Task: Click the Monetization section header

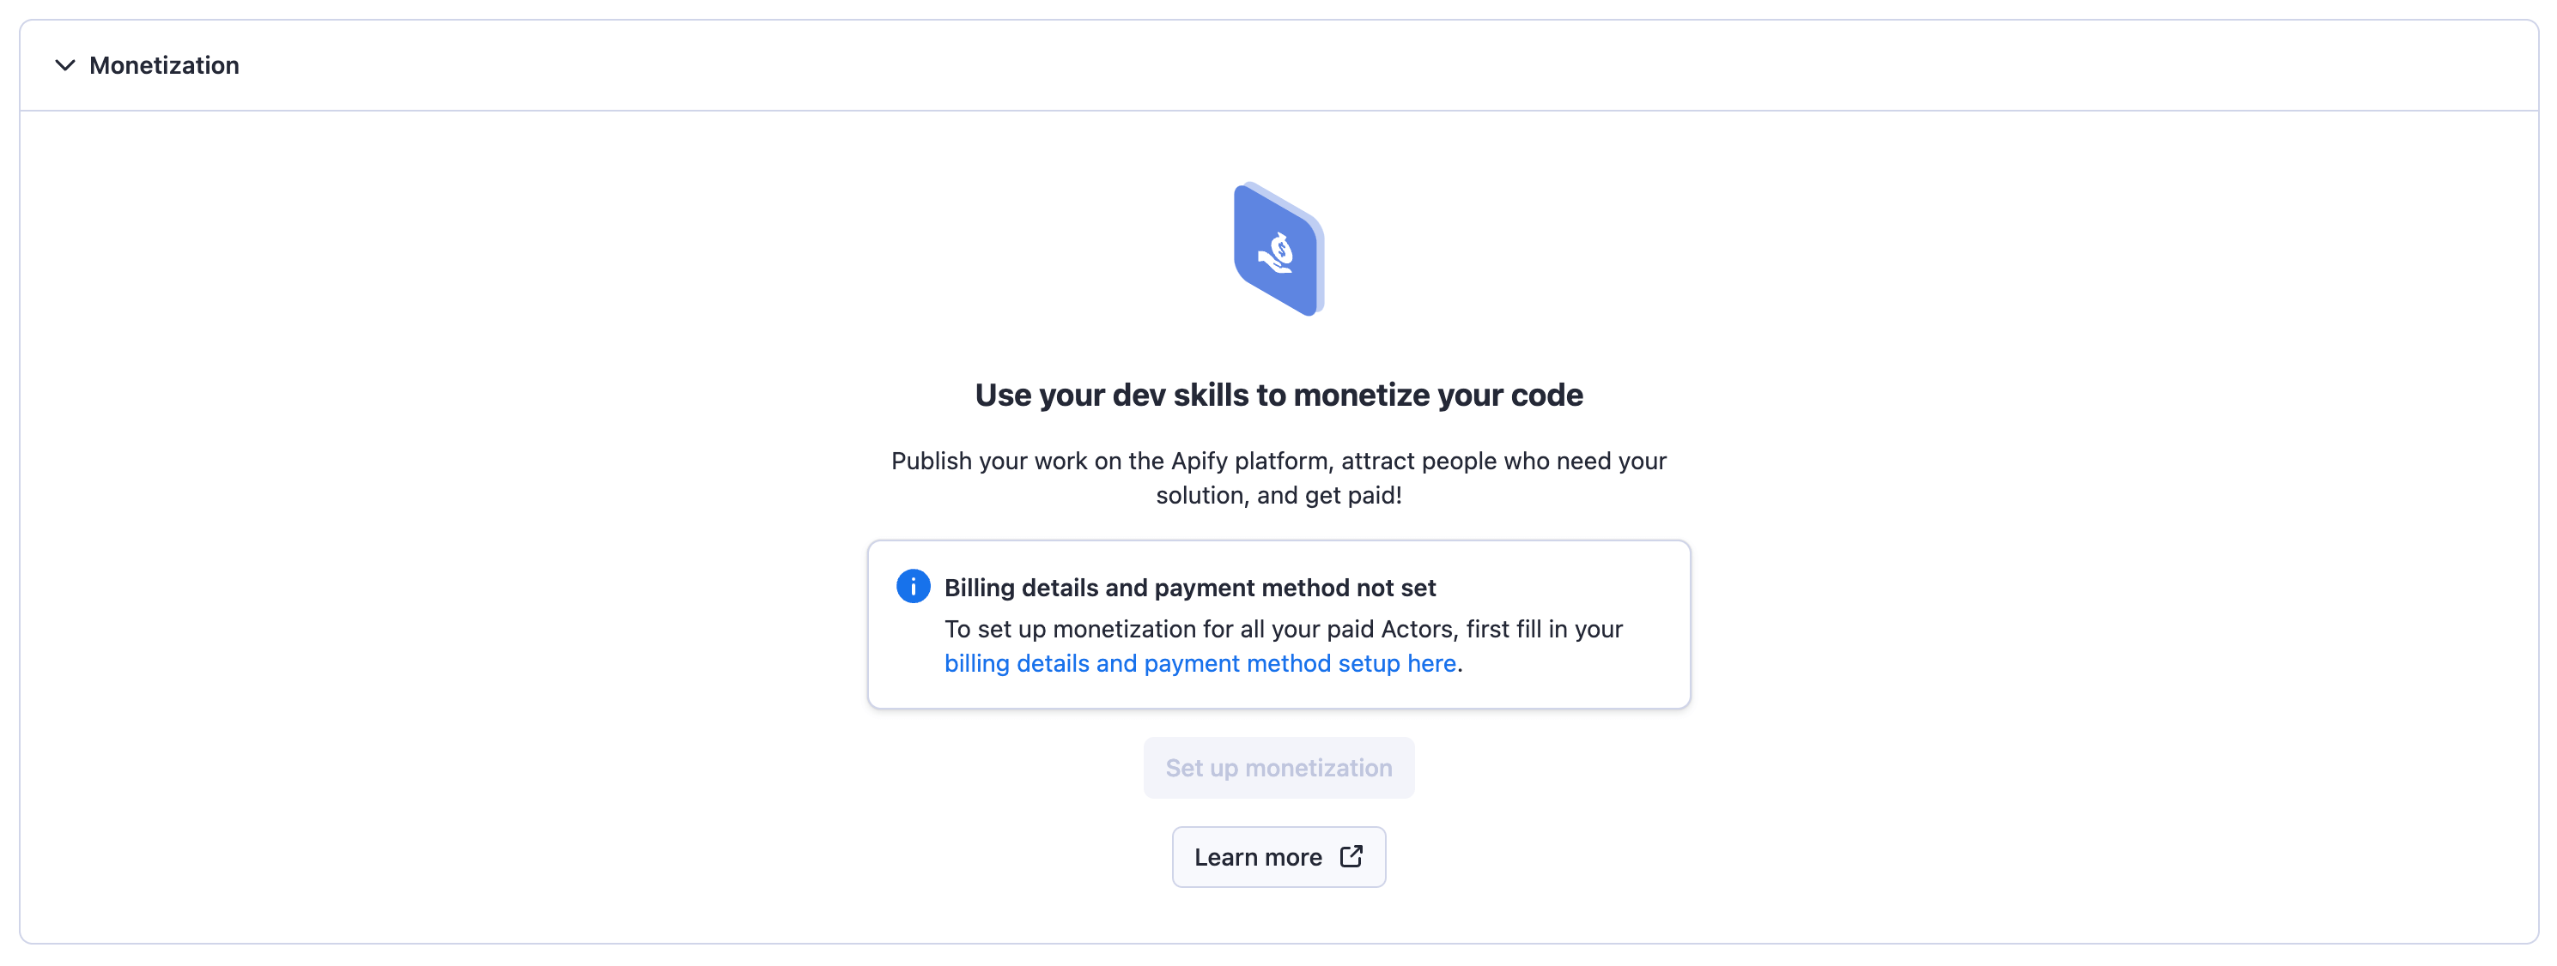Action: click(164, 65)
